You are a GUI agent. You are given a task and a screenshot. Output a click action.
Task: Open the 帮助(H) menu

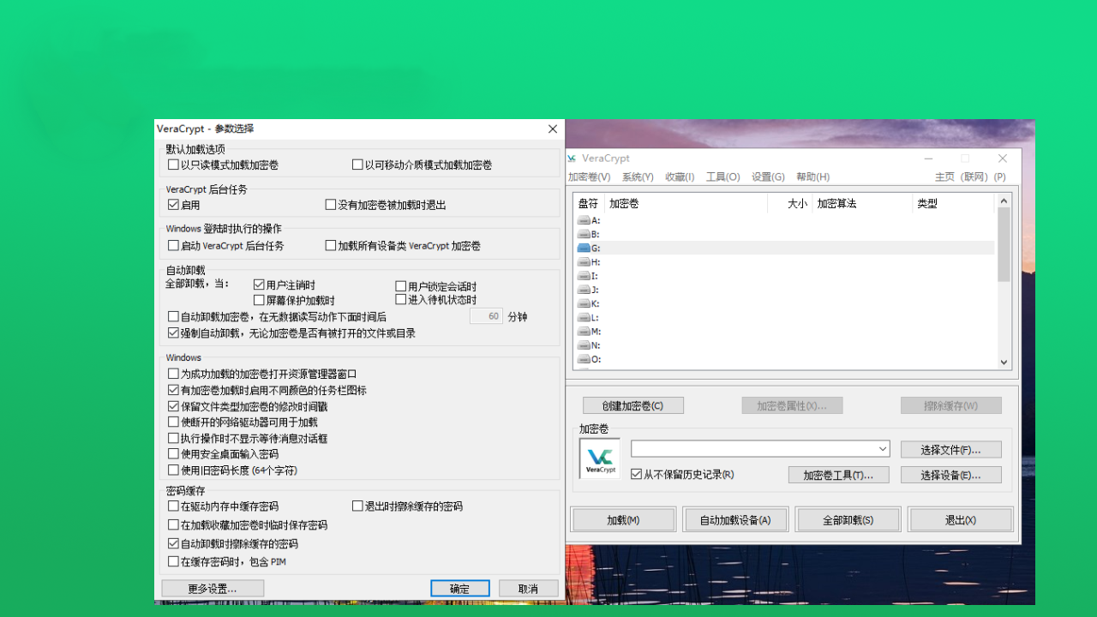(812, 177)
